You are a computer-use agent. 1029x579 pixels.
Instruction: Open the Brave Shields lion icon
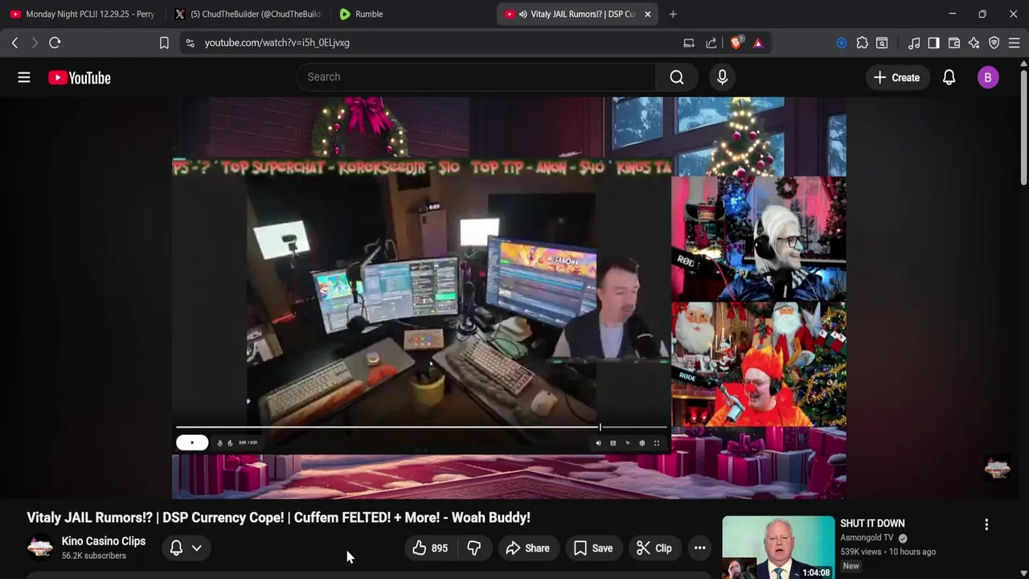click(736, 43)
